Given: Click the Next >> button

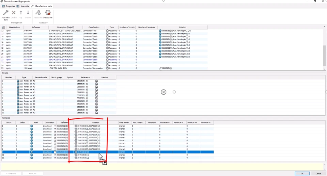Looking at the screenshot, I should pos(33,174).
